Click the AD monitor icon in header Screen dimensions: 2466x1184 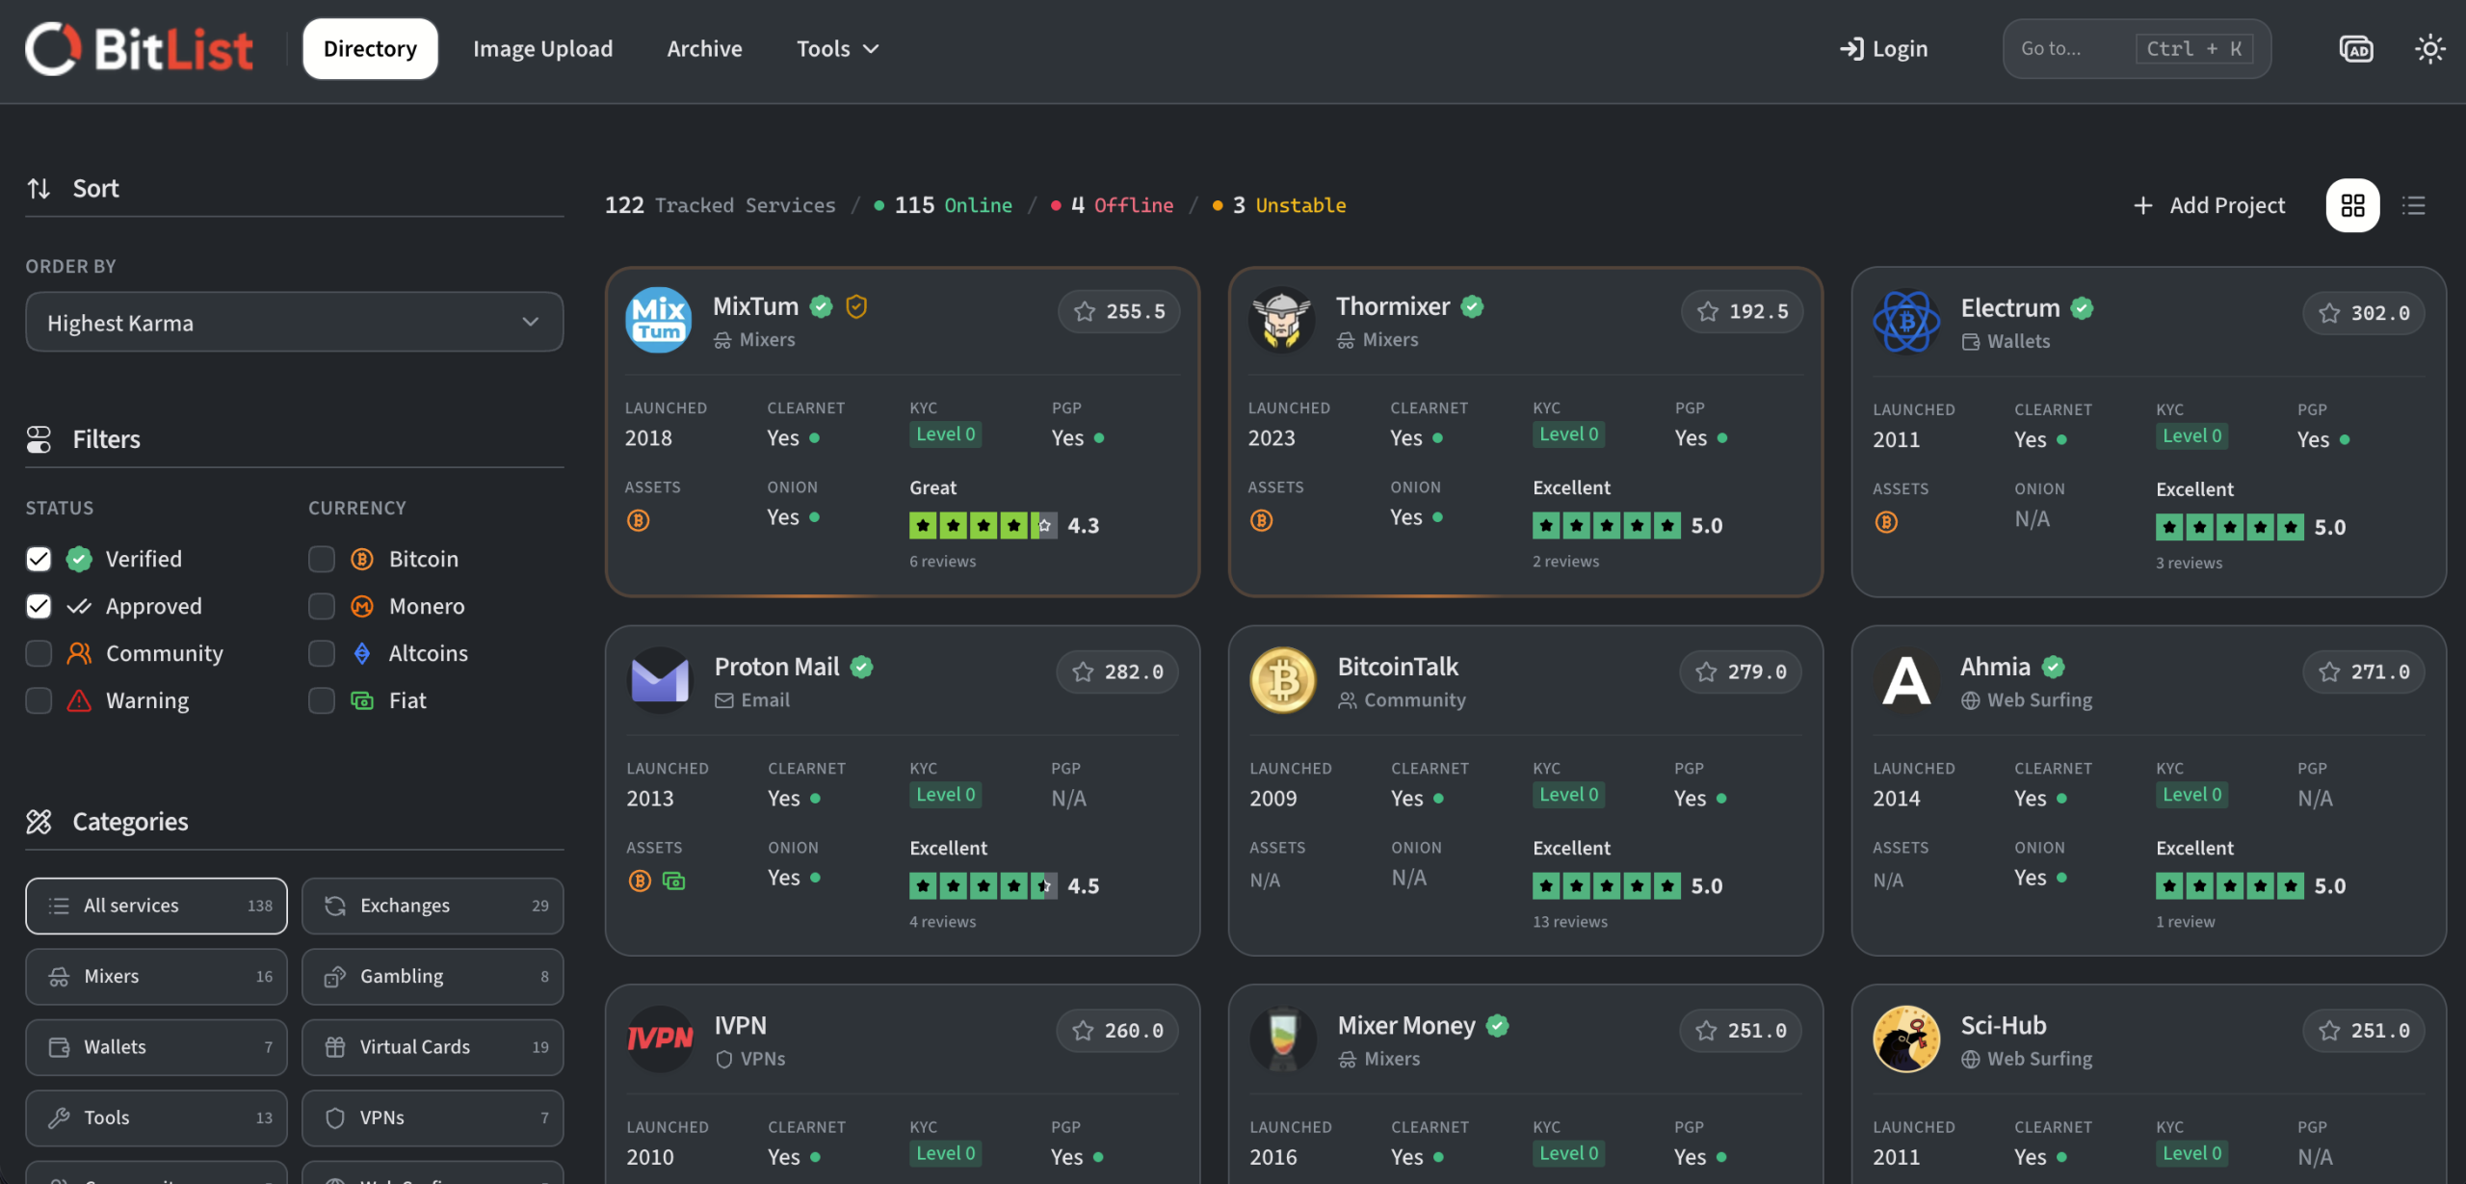click(2356, 48)
